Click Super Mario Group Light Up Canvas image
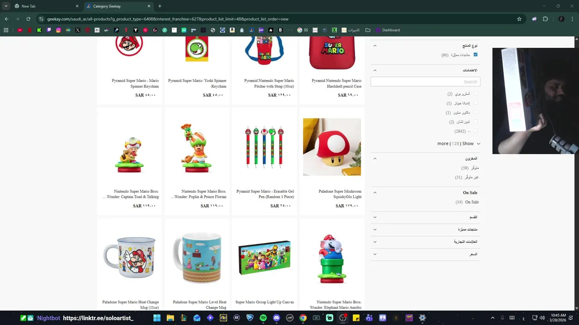Viewport: 579px width, 325px height. (x=265, y=258)
